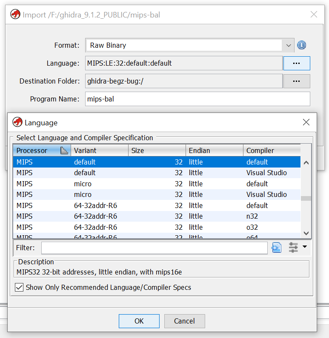
Task: Select MIPS default Visual Studio row
Action: pos(157,173)
